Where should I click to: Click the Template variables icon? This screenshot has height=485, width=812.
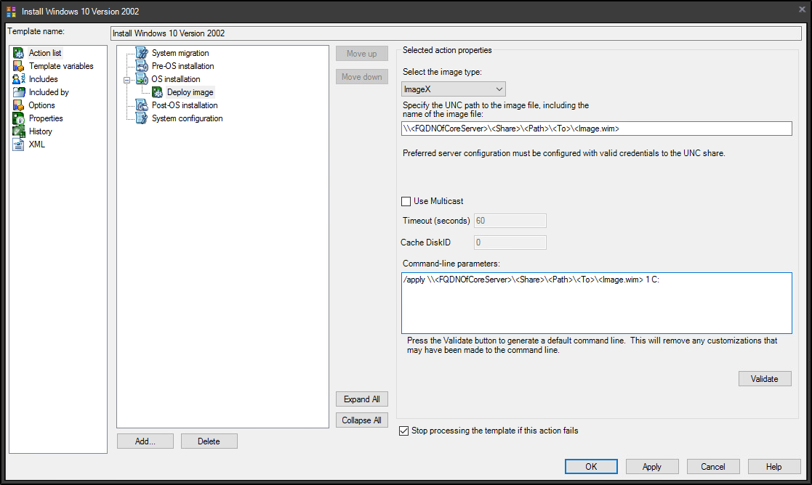pos(19,66)
